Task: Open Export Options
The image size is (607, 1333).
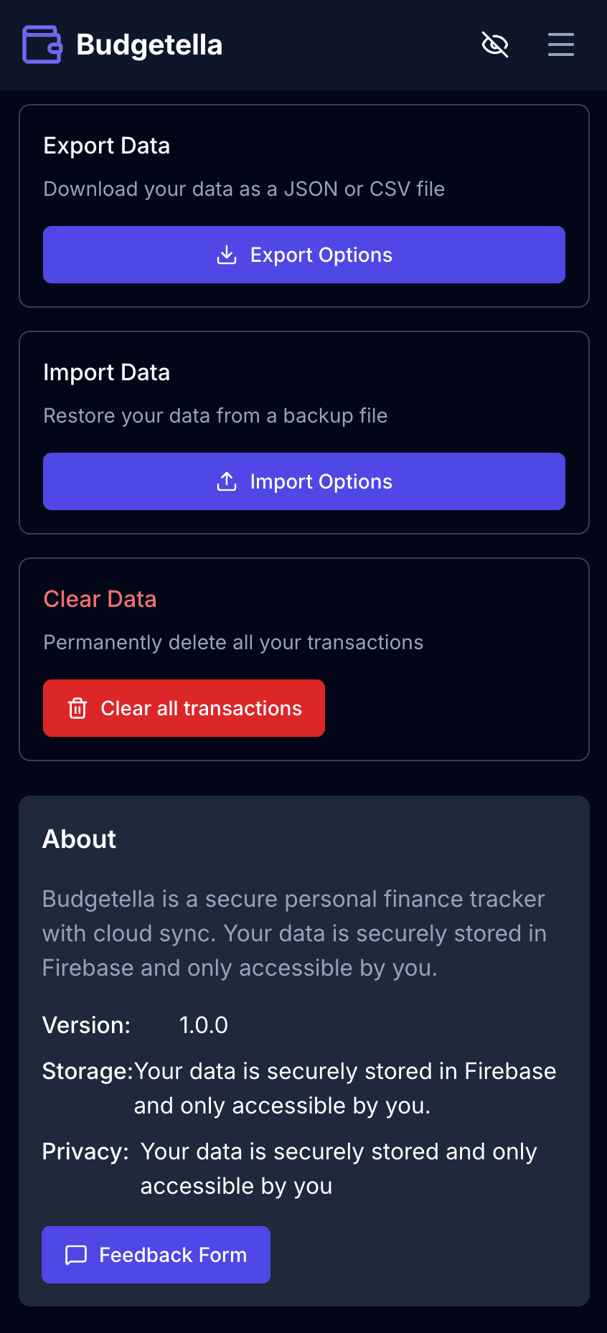Action: point(303,255)
